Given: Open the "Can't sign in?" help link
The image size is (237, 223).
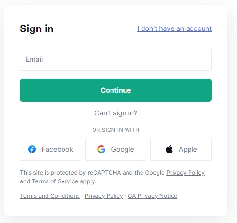Looking at the screenshot, I should pos(116,113).
